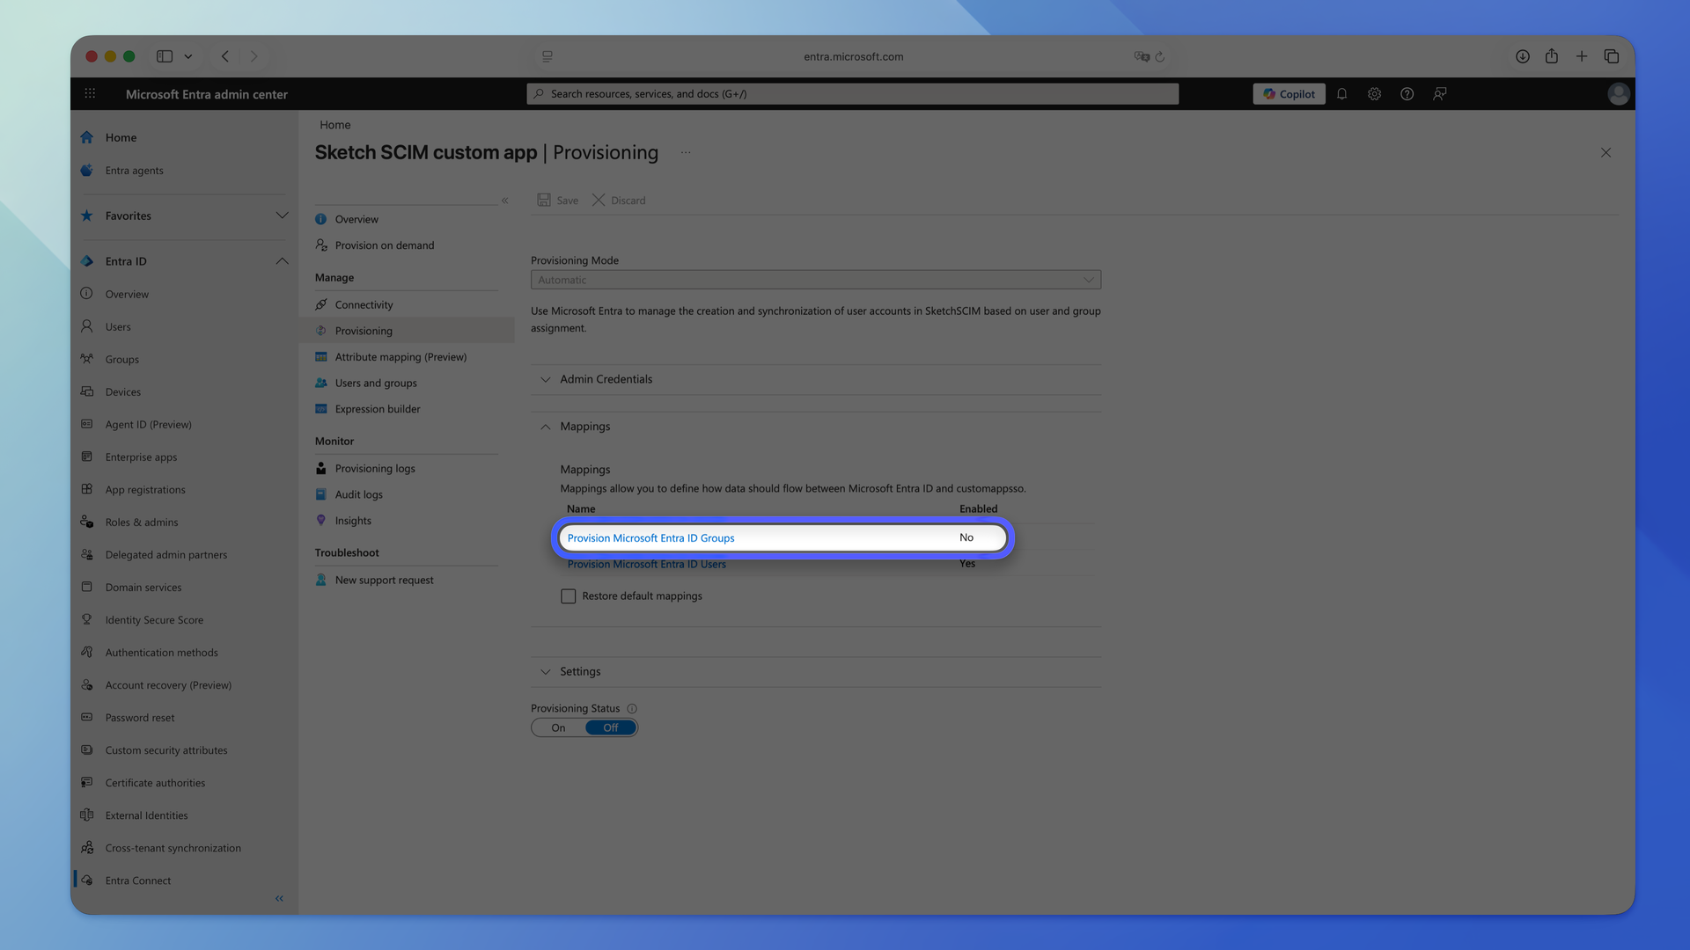Click the feedback person icon

pos(1439,94)
